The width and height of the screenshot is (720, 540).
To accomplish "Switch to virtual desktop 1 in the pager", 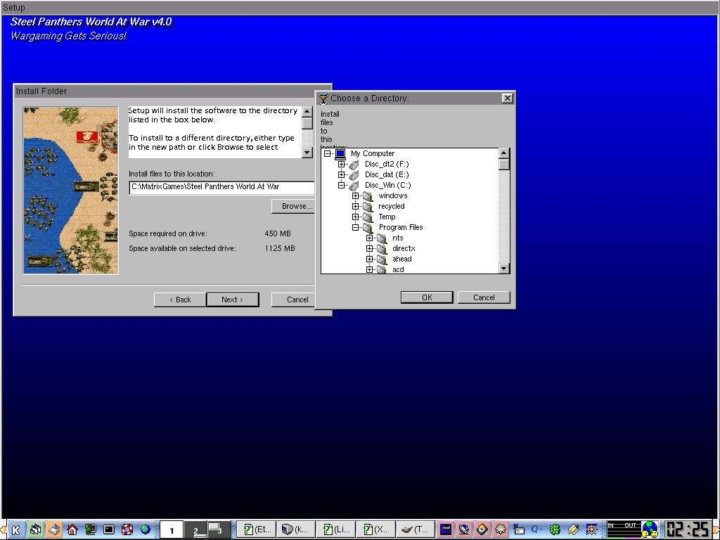I will point(172,530).
